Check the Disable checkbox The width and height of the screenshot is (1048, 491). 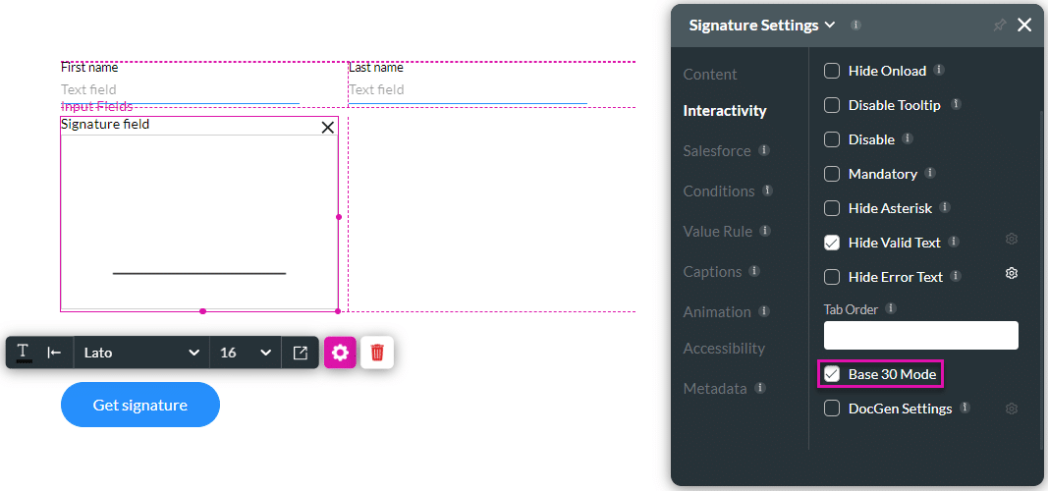click(832, 139)
